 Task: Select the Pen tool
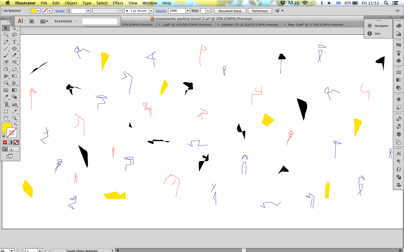6,42
